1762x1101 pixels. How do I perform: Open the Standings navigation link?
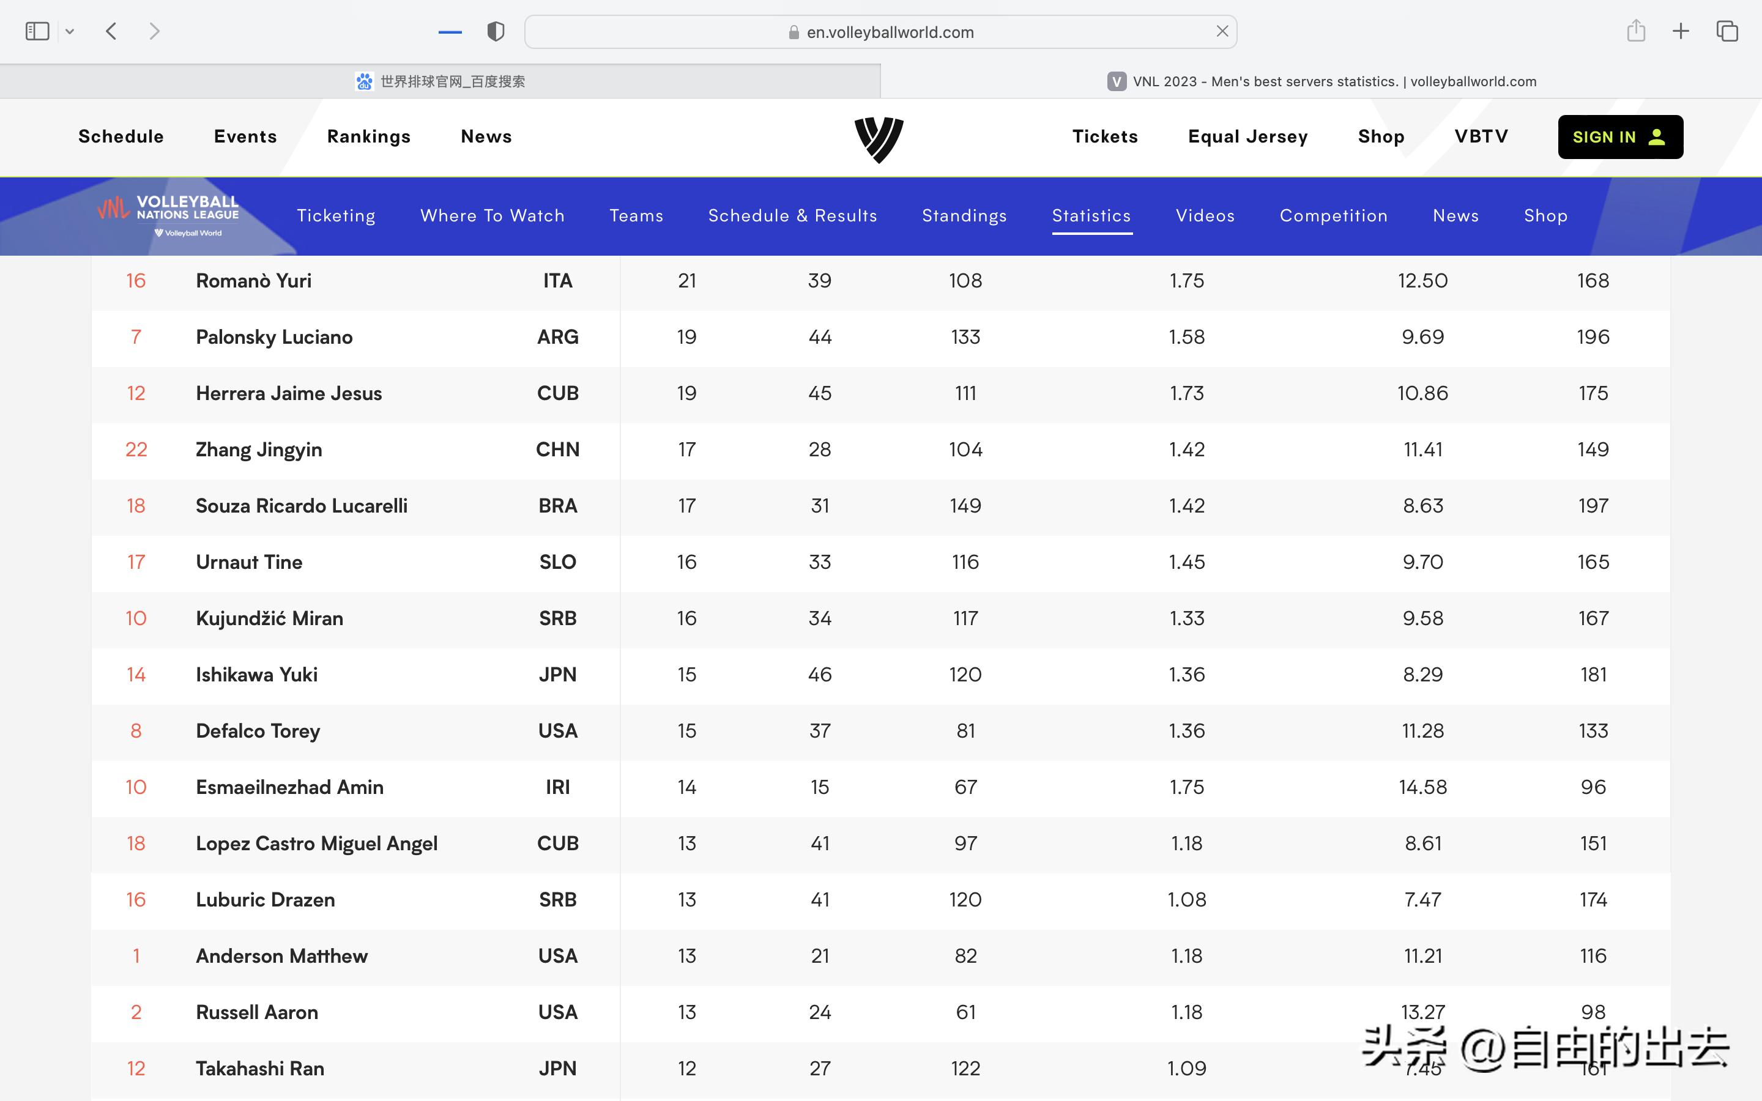[964, 215]
